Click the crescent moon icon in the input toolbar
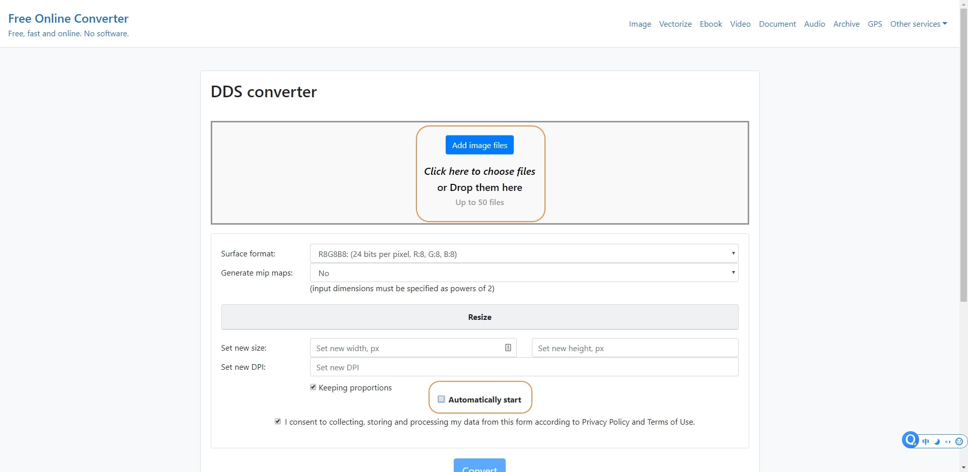This screenshot has width=968, height=472. pos(937,442)
